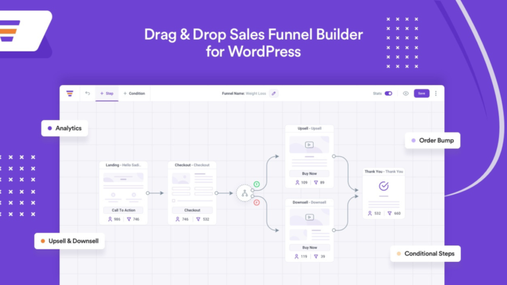Select the conditional split node
Viewport: 507px width, 285px height.
coord(245,193)
